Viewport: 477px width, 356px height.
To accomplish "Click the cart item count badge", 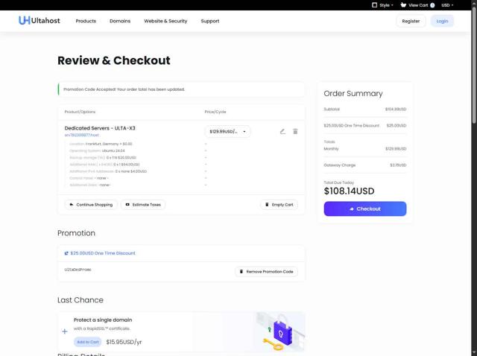I will tap(432, 5).
